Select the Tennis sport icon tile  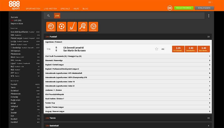(83, 27)
